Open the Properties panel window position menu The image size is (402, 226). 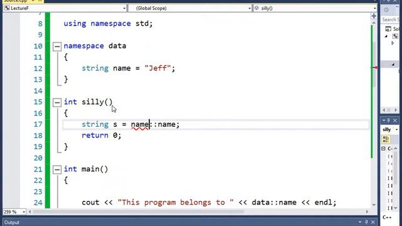[x=384, y=121]
